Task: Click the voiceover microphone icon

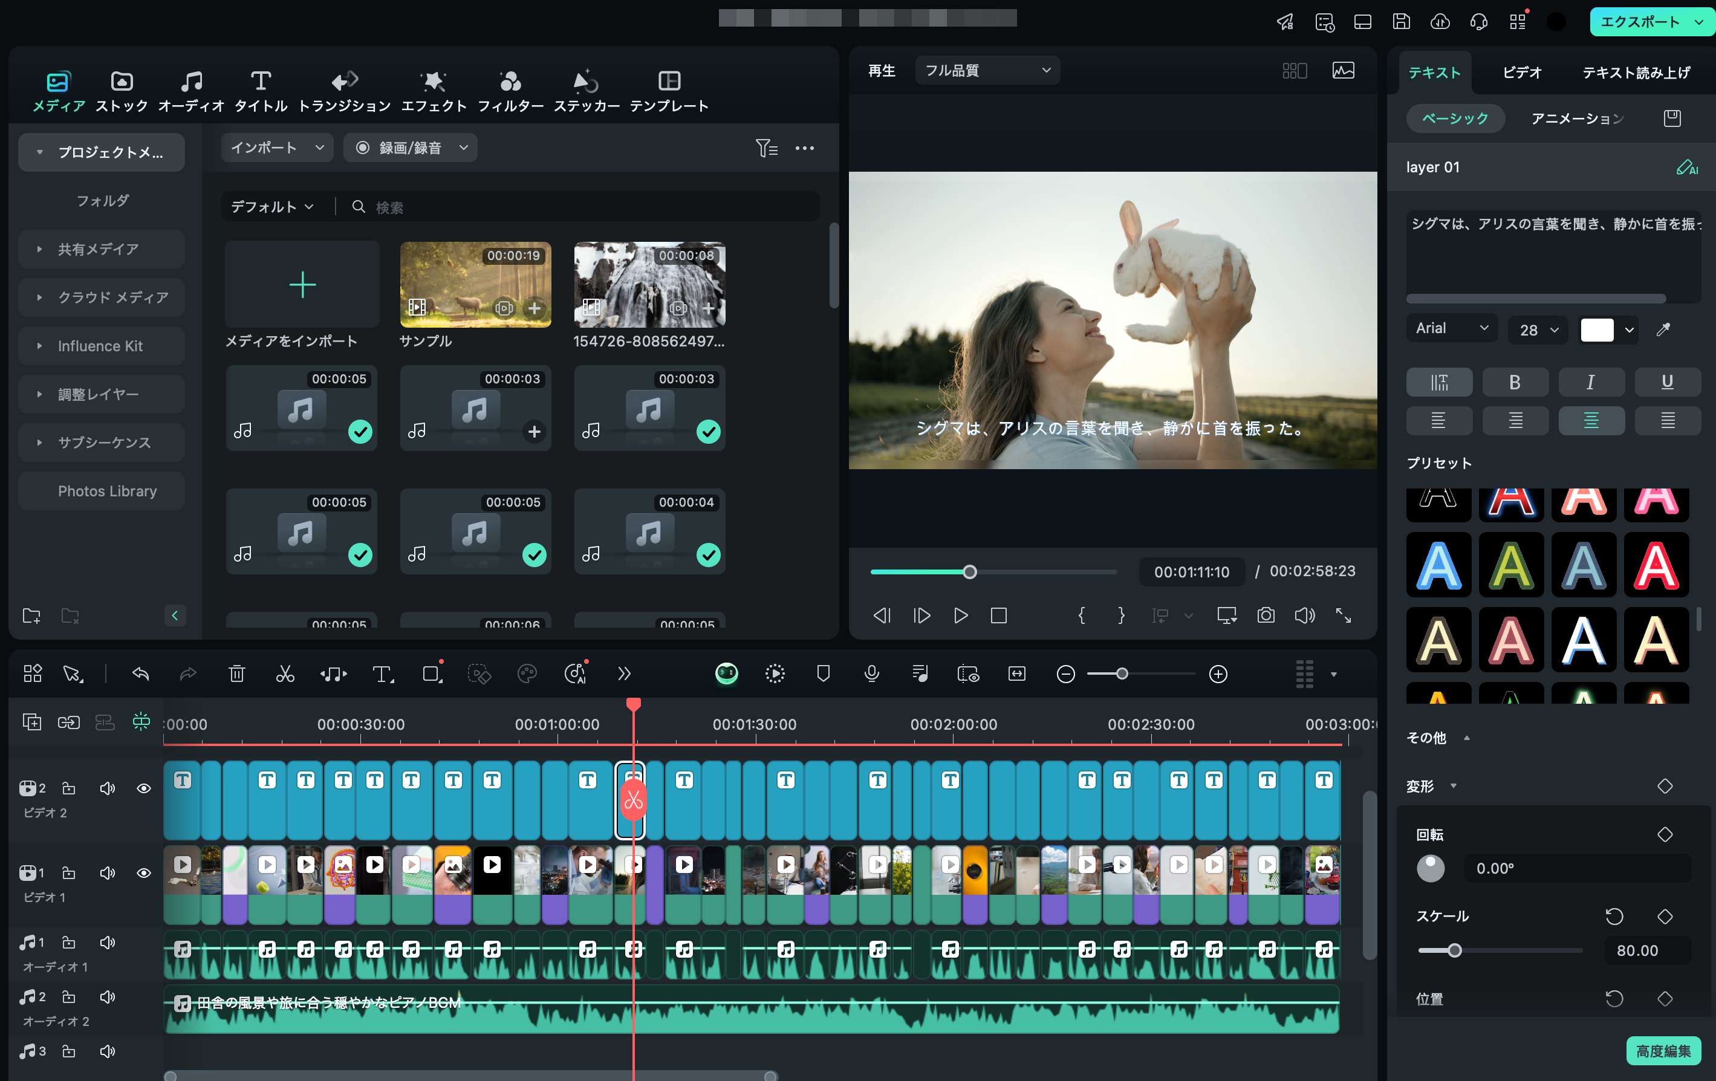Action: pos(871,674)
